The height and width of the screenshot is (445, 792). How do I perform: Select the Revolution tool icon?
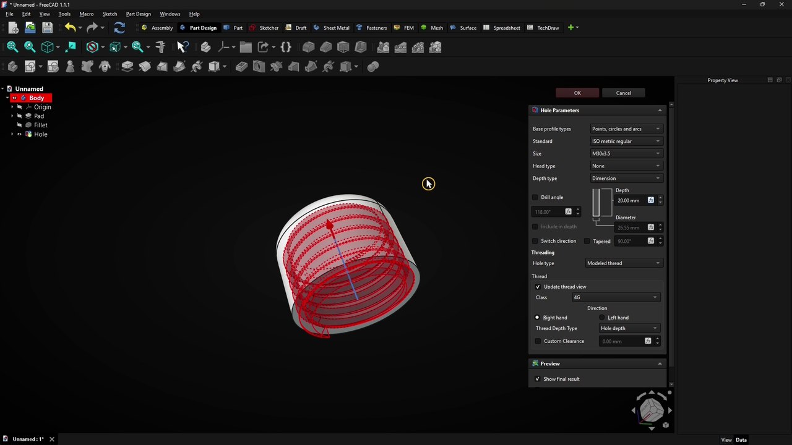(145, 66)
